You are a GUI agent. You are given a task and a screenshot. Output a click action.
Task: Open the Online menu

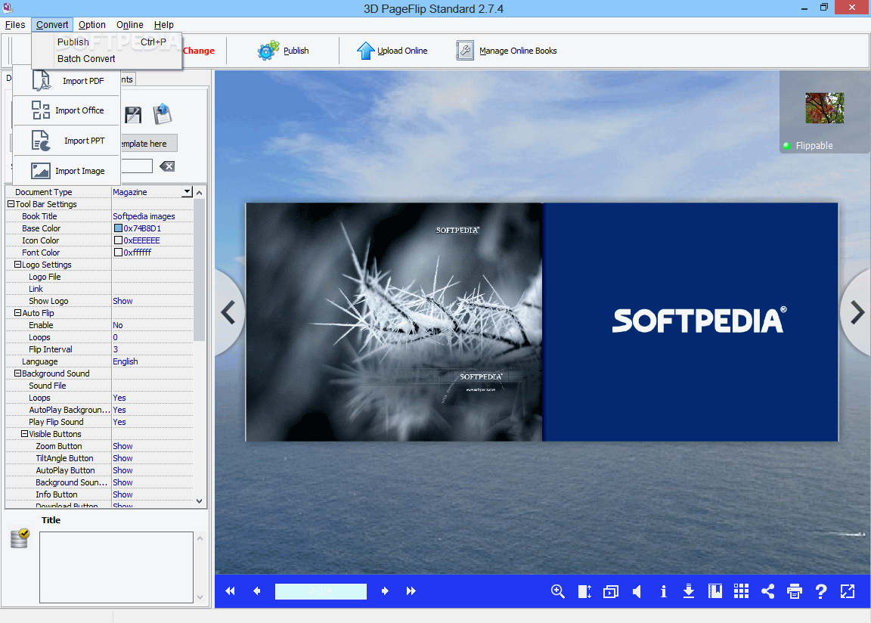tap(130, 25)
